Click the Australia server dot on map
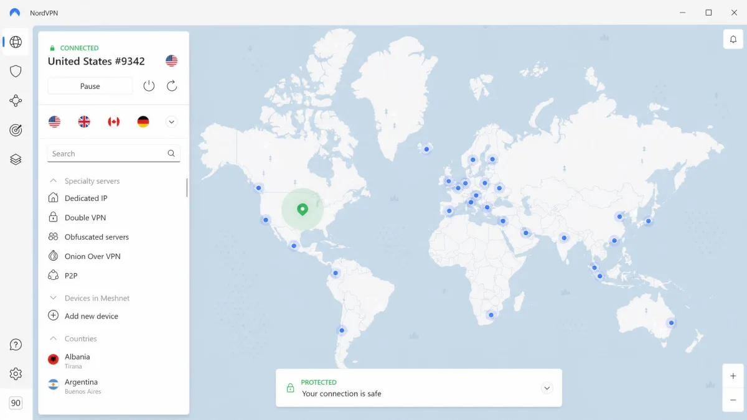The width and height of the screenshot is (747, 420). pos(670,322)
